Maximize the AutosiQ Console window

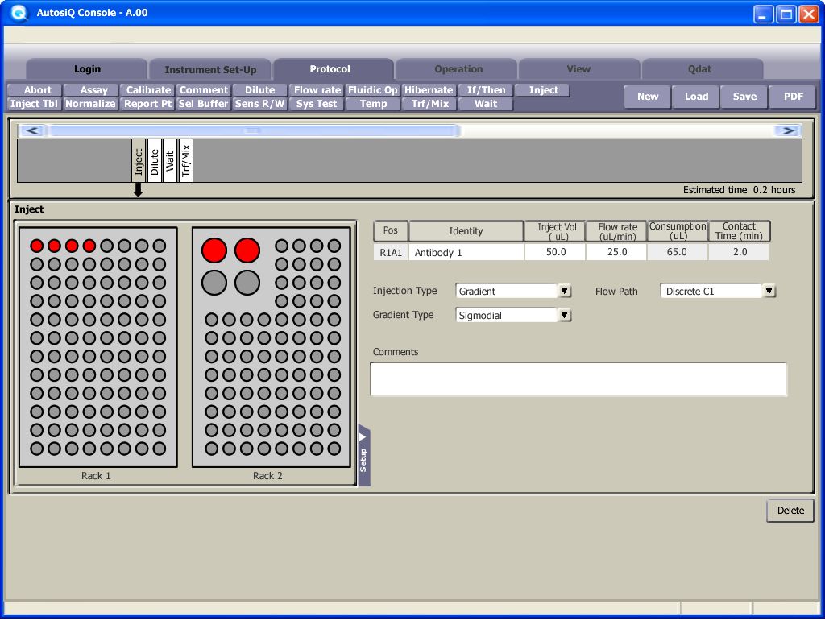786,14
